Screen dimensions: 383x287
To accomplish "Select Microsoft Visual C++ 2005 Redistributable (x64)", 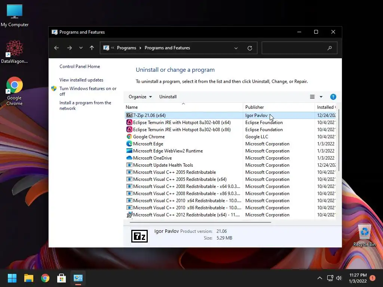I will pyautogui.click(x=180, y=179).
